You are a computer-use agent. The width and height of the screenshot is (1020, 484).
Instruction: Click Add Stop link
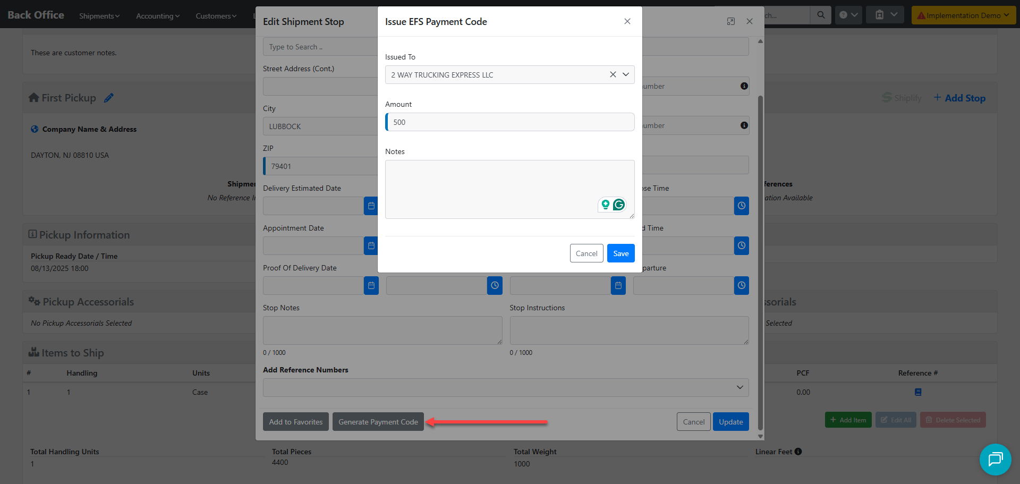(959, 98)
